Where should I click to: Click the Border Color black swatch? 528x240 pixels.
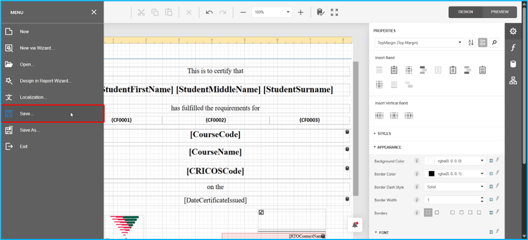click(x=431, y=174)
